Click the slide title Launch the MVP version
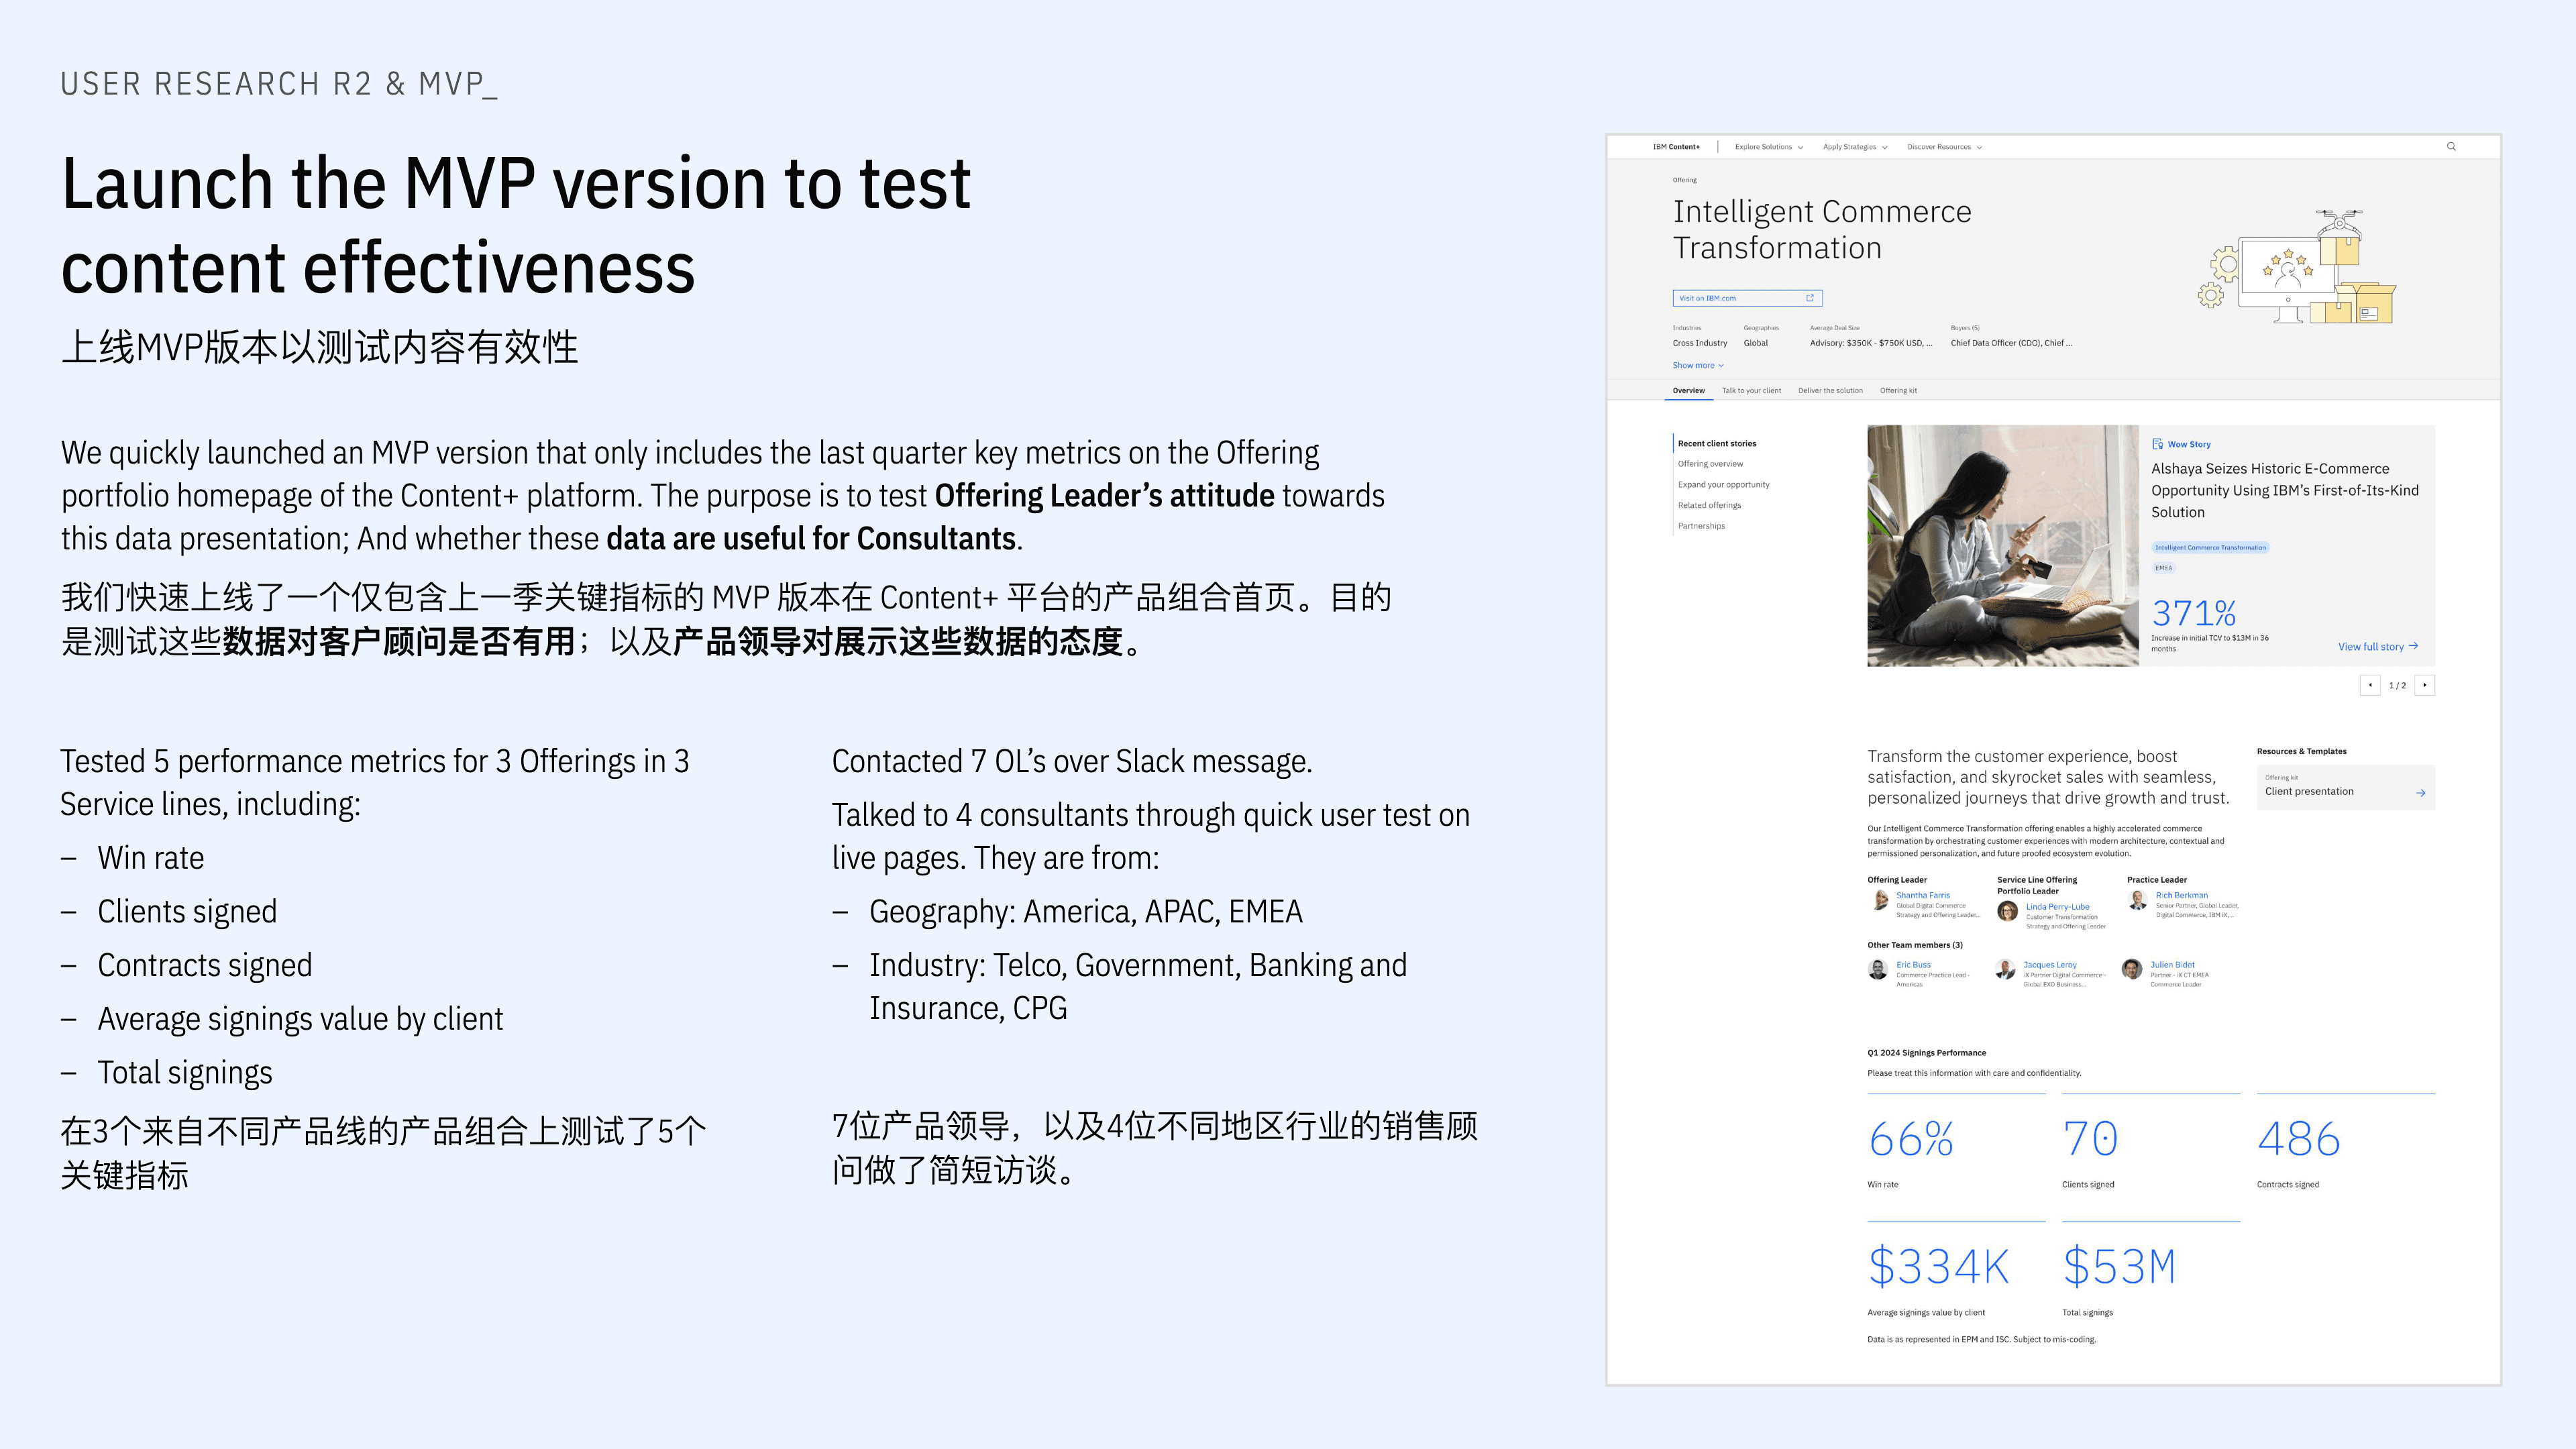 tap(516, 226)
